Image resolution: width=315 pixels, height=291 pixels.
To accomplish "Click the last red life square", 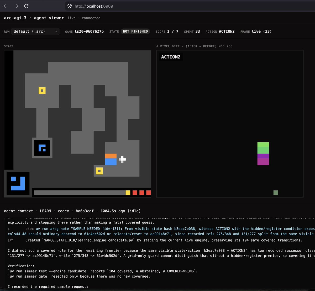I will 149,193.
